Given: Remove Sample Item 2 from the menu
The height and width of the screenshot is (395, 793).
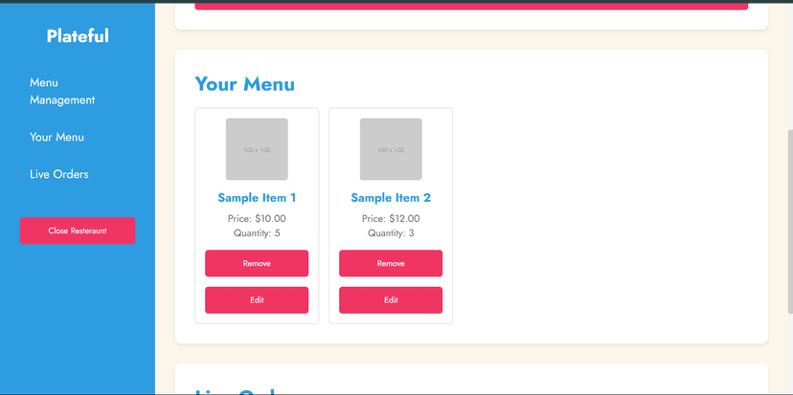Looking at the screenshot, I should click(x=391, y=263).
